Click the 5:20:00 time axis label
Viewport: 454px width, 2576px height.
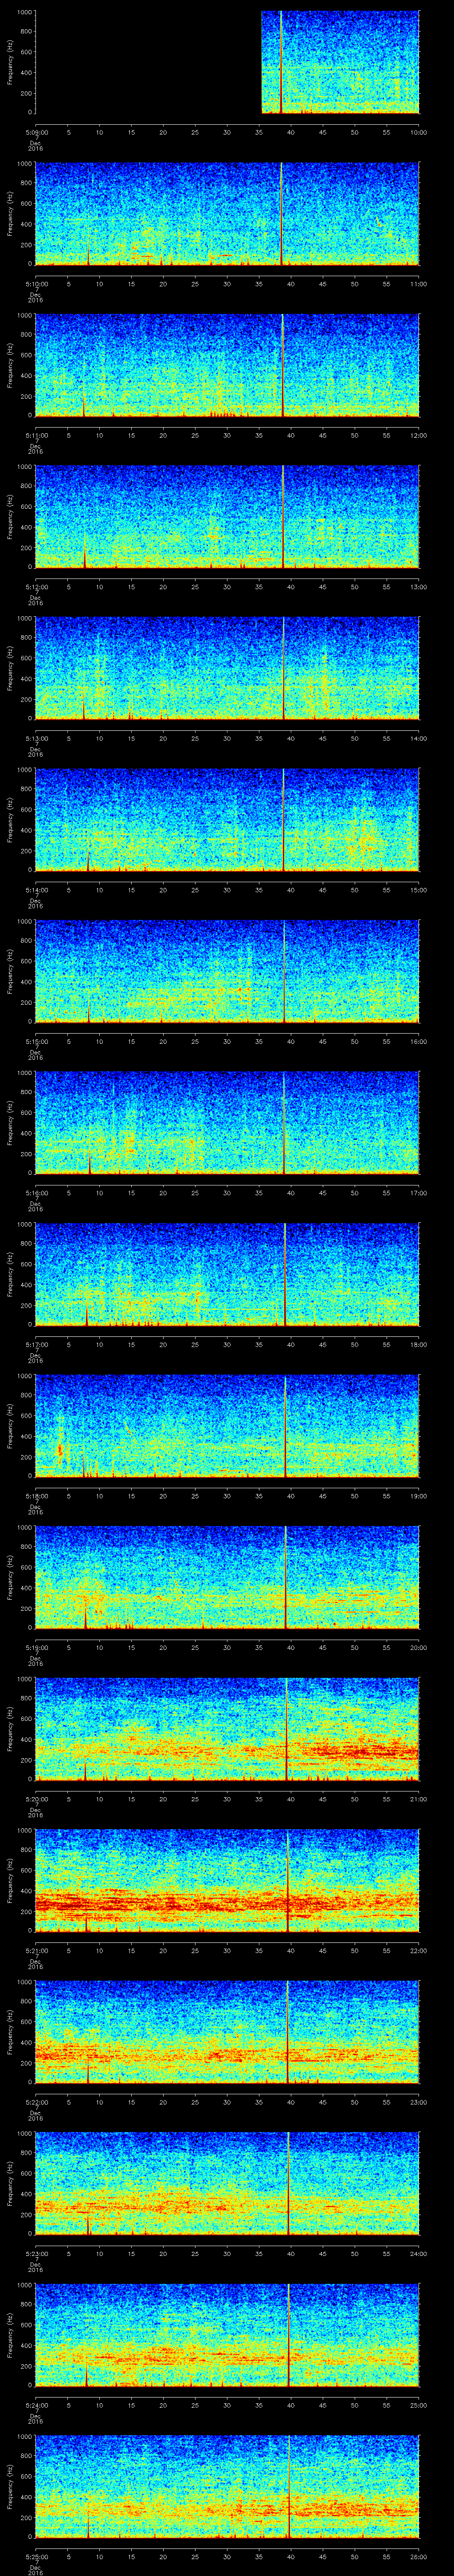coord(37,1799)
